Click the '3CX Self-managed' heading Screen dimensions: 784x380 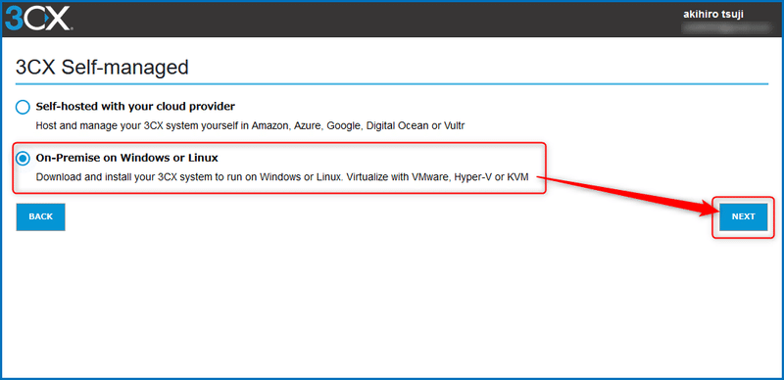pyautogui.click(x=102, y=67)
